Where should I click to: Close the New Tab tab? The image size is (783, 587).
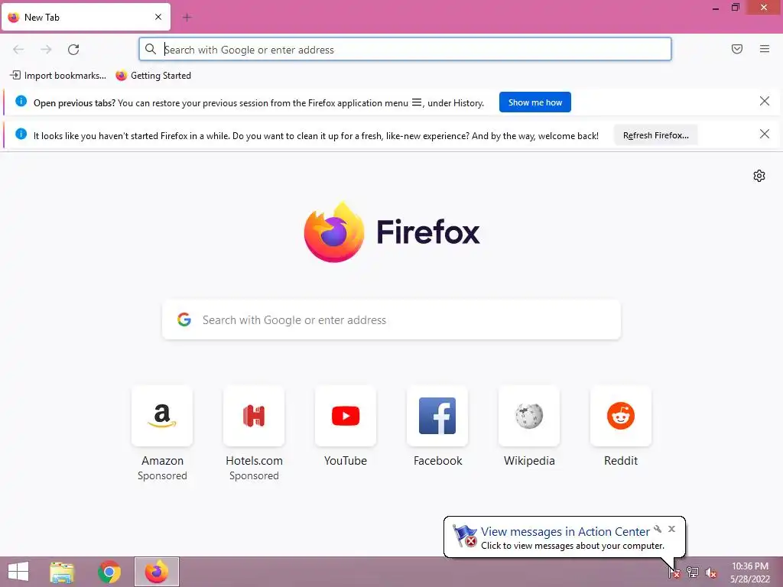158,17
